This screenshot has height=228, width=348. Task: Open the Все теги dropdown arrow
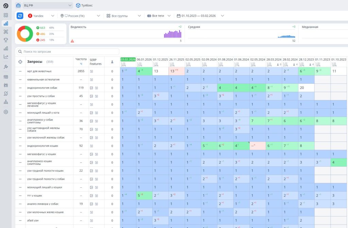click(169, 16)
